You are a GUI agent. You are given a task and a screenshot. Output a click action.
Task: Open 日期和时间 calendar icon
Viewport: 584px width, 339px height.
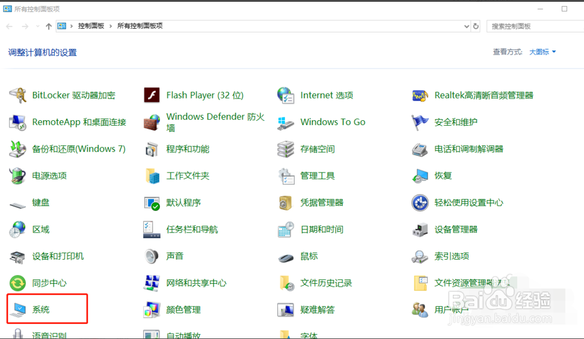[286, 229]
